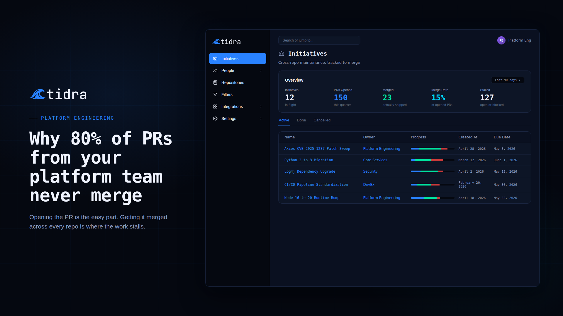Click the June 1, 2026 due date

coord(505,160)
